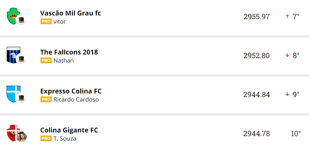Open team Vascão Mil Grau fc
This screenshot has height=149, width=309.
(71, 13)
